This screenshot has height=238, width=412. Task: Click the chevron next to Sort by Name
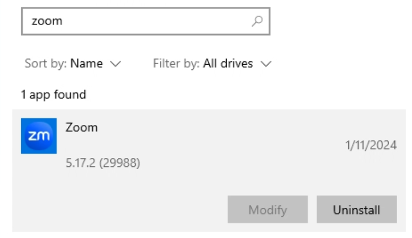tap(115, 64)
